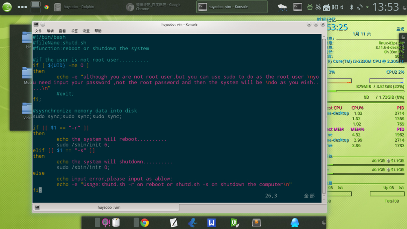Click the "1月 11 六" date in monitor widget
Viewport: 407px width, 229px height.
pyautogui.click(x=362, y=34)
